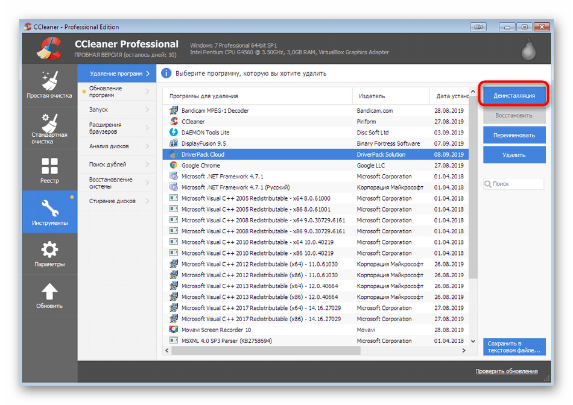The height and width of the screenshot is (405, 573).
Task: Sort by Программы для удаления column header
Action: [x=258, y=96]
